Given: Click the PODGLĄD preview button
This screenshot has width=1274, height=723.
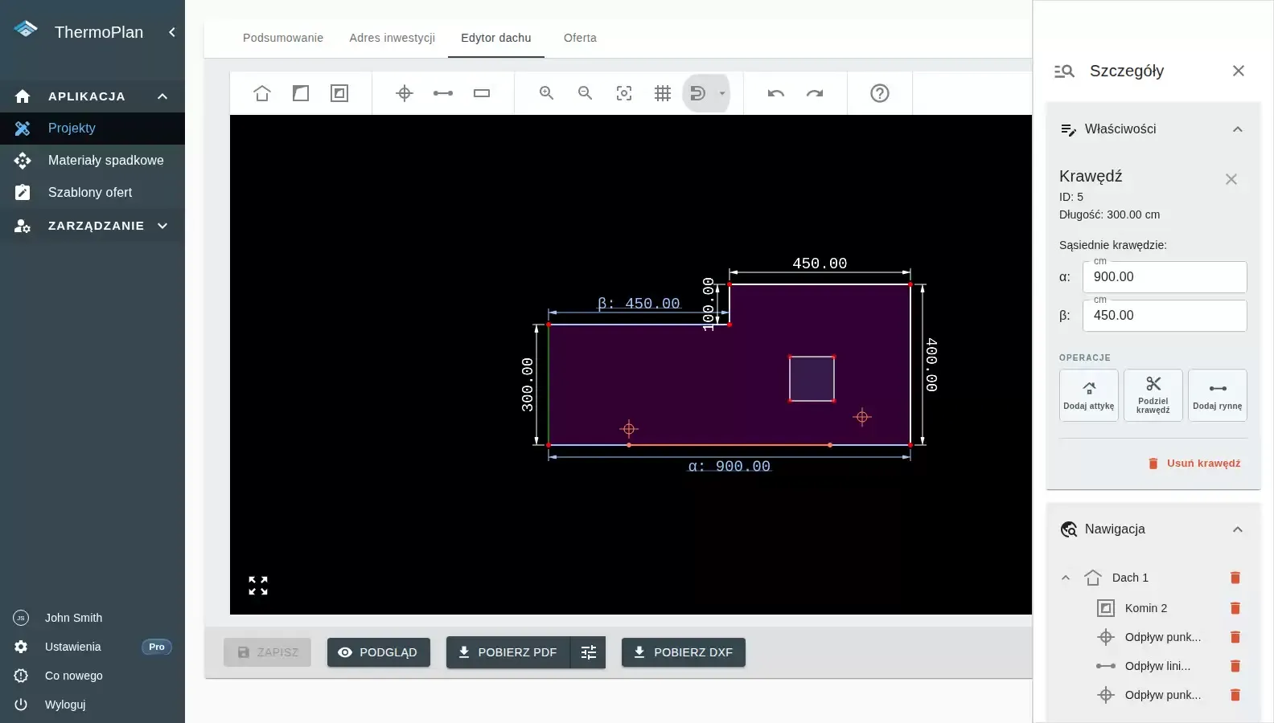Looking at the screenshot, I should (x=379, y=652).
